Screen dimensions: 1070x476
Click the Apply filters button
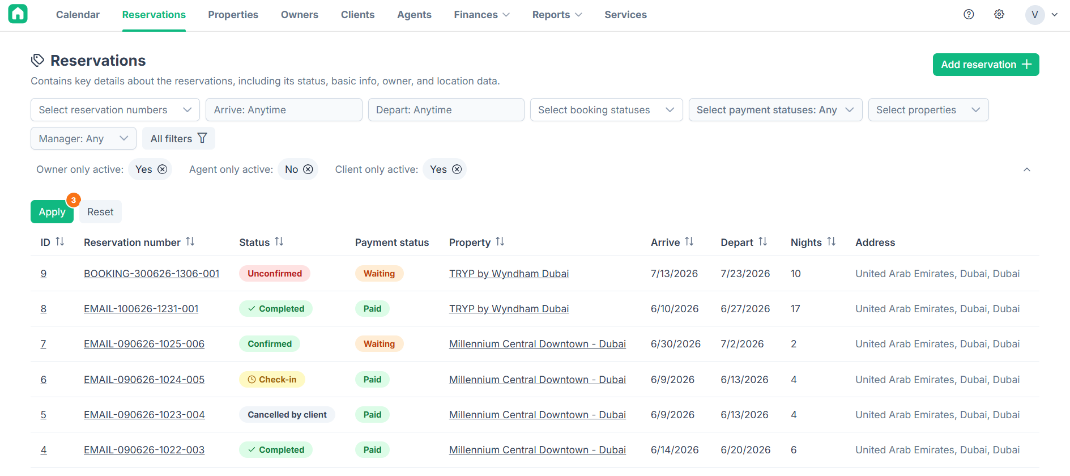[x=52, y=212]
